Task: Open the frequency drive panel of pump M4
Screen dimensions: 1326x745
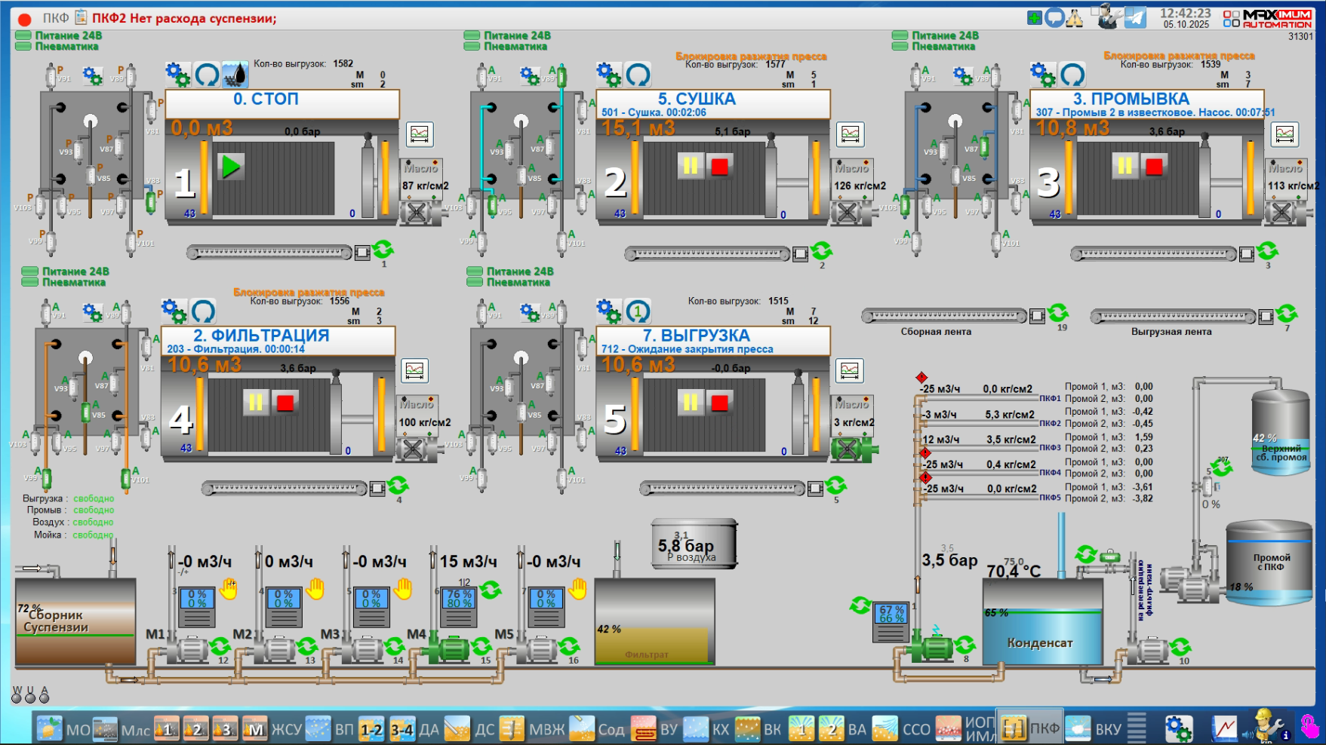Action: (459, 607)
